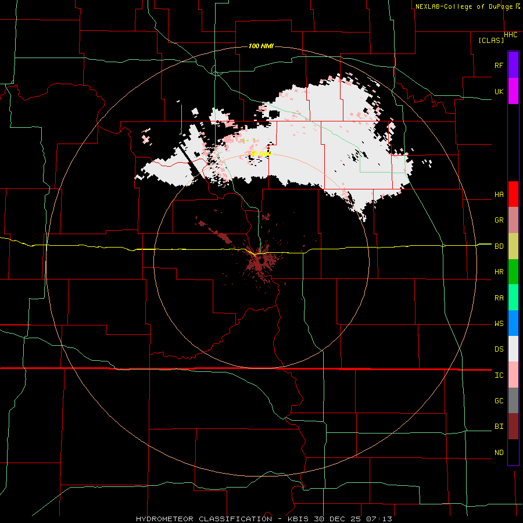This screenshot has height=523, width=523.
Task: Click the 100 NMI range ring label
Action: (x=261, y=46)
